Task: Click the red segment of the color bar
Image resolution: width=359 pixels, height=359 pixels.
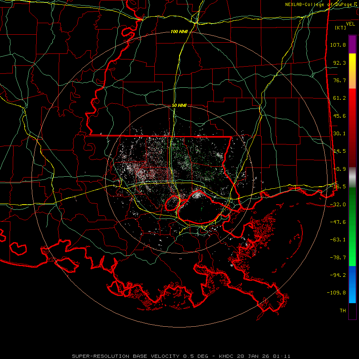Action: coord(352,128)
